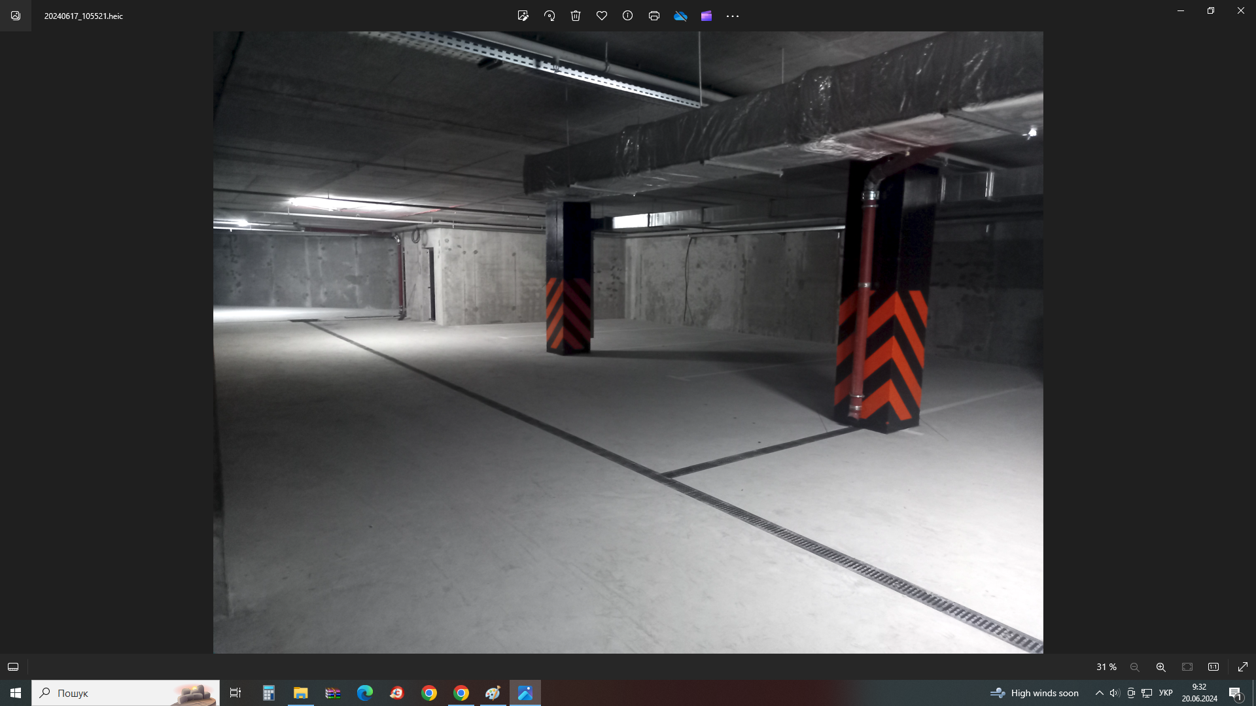
Task: Open the 31 % zoom level control
Action: pos(1106,667)
